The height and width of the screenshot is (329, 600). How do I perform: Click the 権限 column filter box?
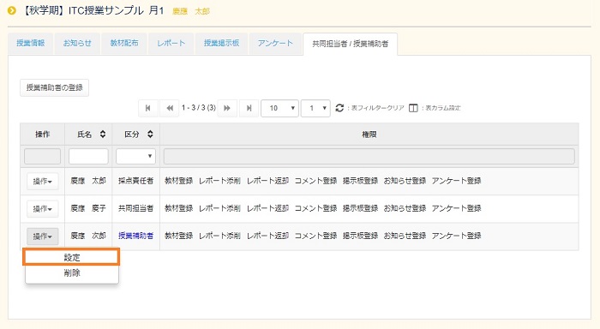tap(369, 156)
